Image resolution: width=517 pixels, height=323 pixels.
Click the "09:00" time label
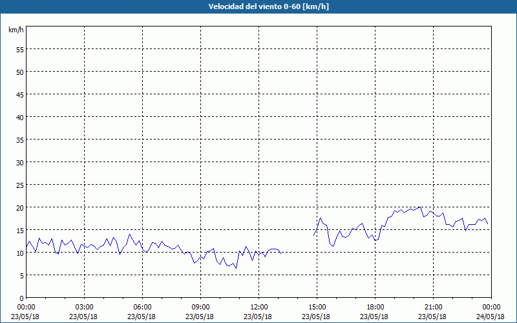(x=201, y=307)
